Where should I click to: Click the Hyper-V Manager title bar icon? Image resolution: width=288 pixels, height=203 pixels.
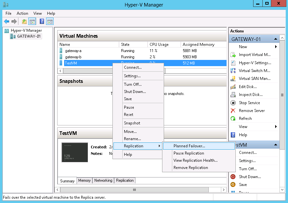6,4
